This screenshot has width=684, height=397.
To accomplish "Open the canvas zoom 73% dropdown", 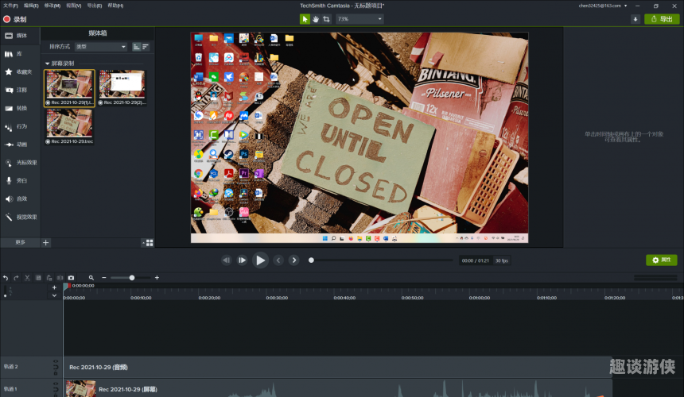I will (359, 19).
